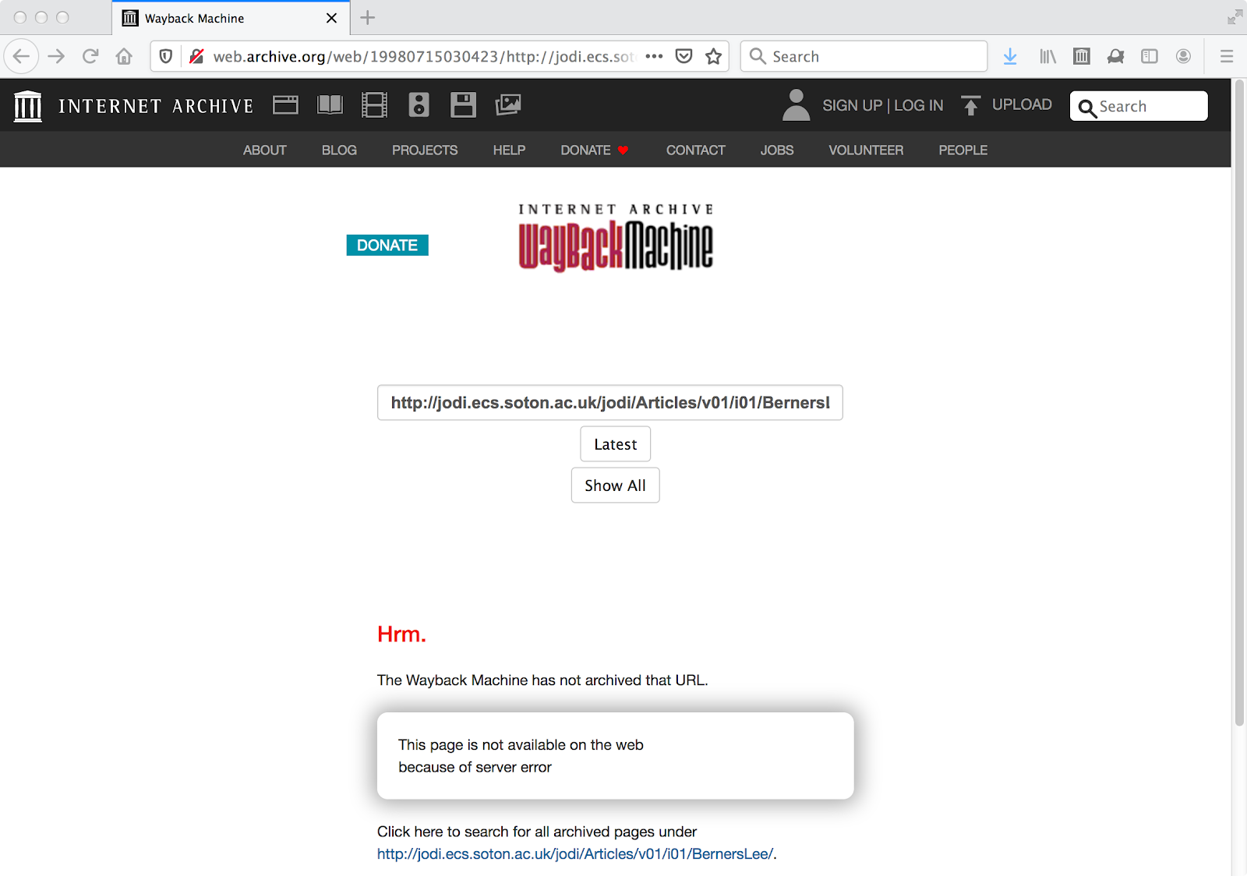
Task: Open the CONTACT menu item
Action: point(695,150)
